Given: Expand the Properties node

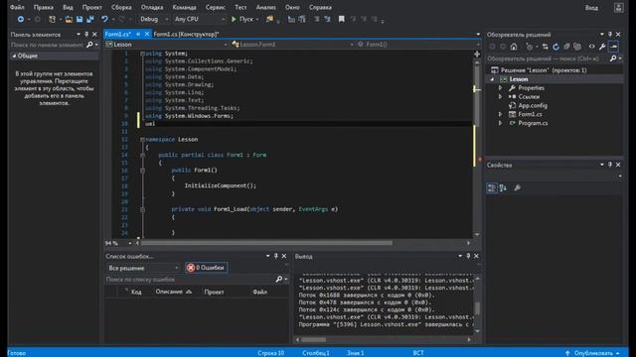Looking at the screenshot, I should [x=500, y=88].
